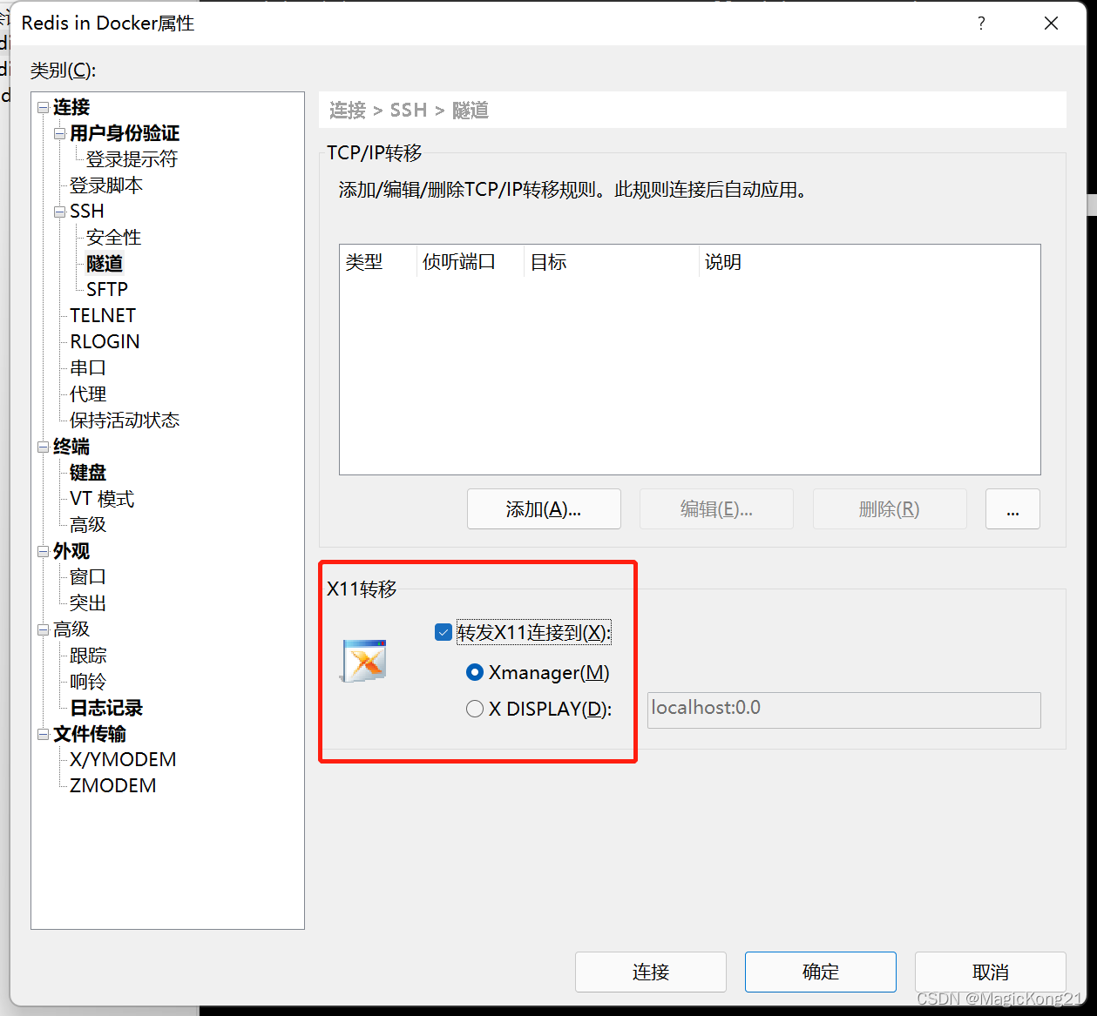The image size is (1097, 1016).
Task: Collapse the 文件传输 tree node
Action: coord(43,734)
